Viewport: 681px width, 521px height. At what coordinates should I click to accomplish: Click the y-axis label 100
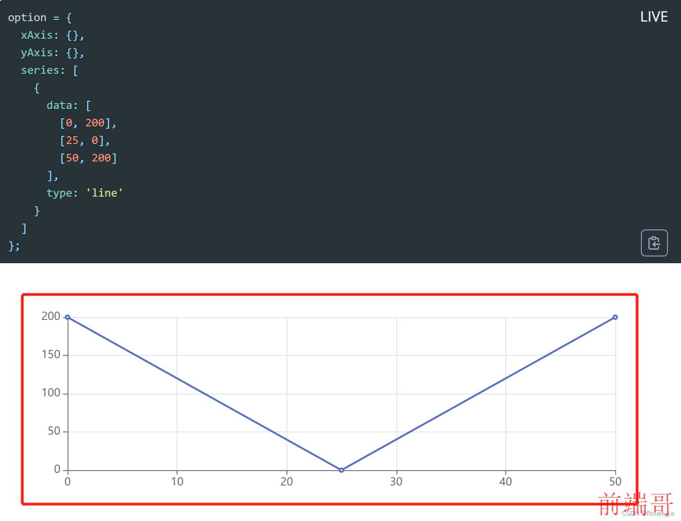pyautogui.click(x=51, y=393)
